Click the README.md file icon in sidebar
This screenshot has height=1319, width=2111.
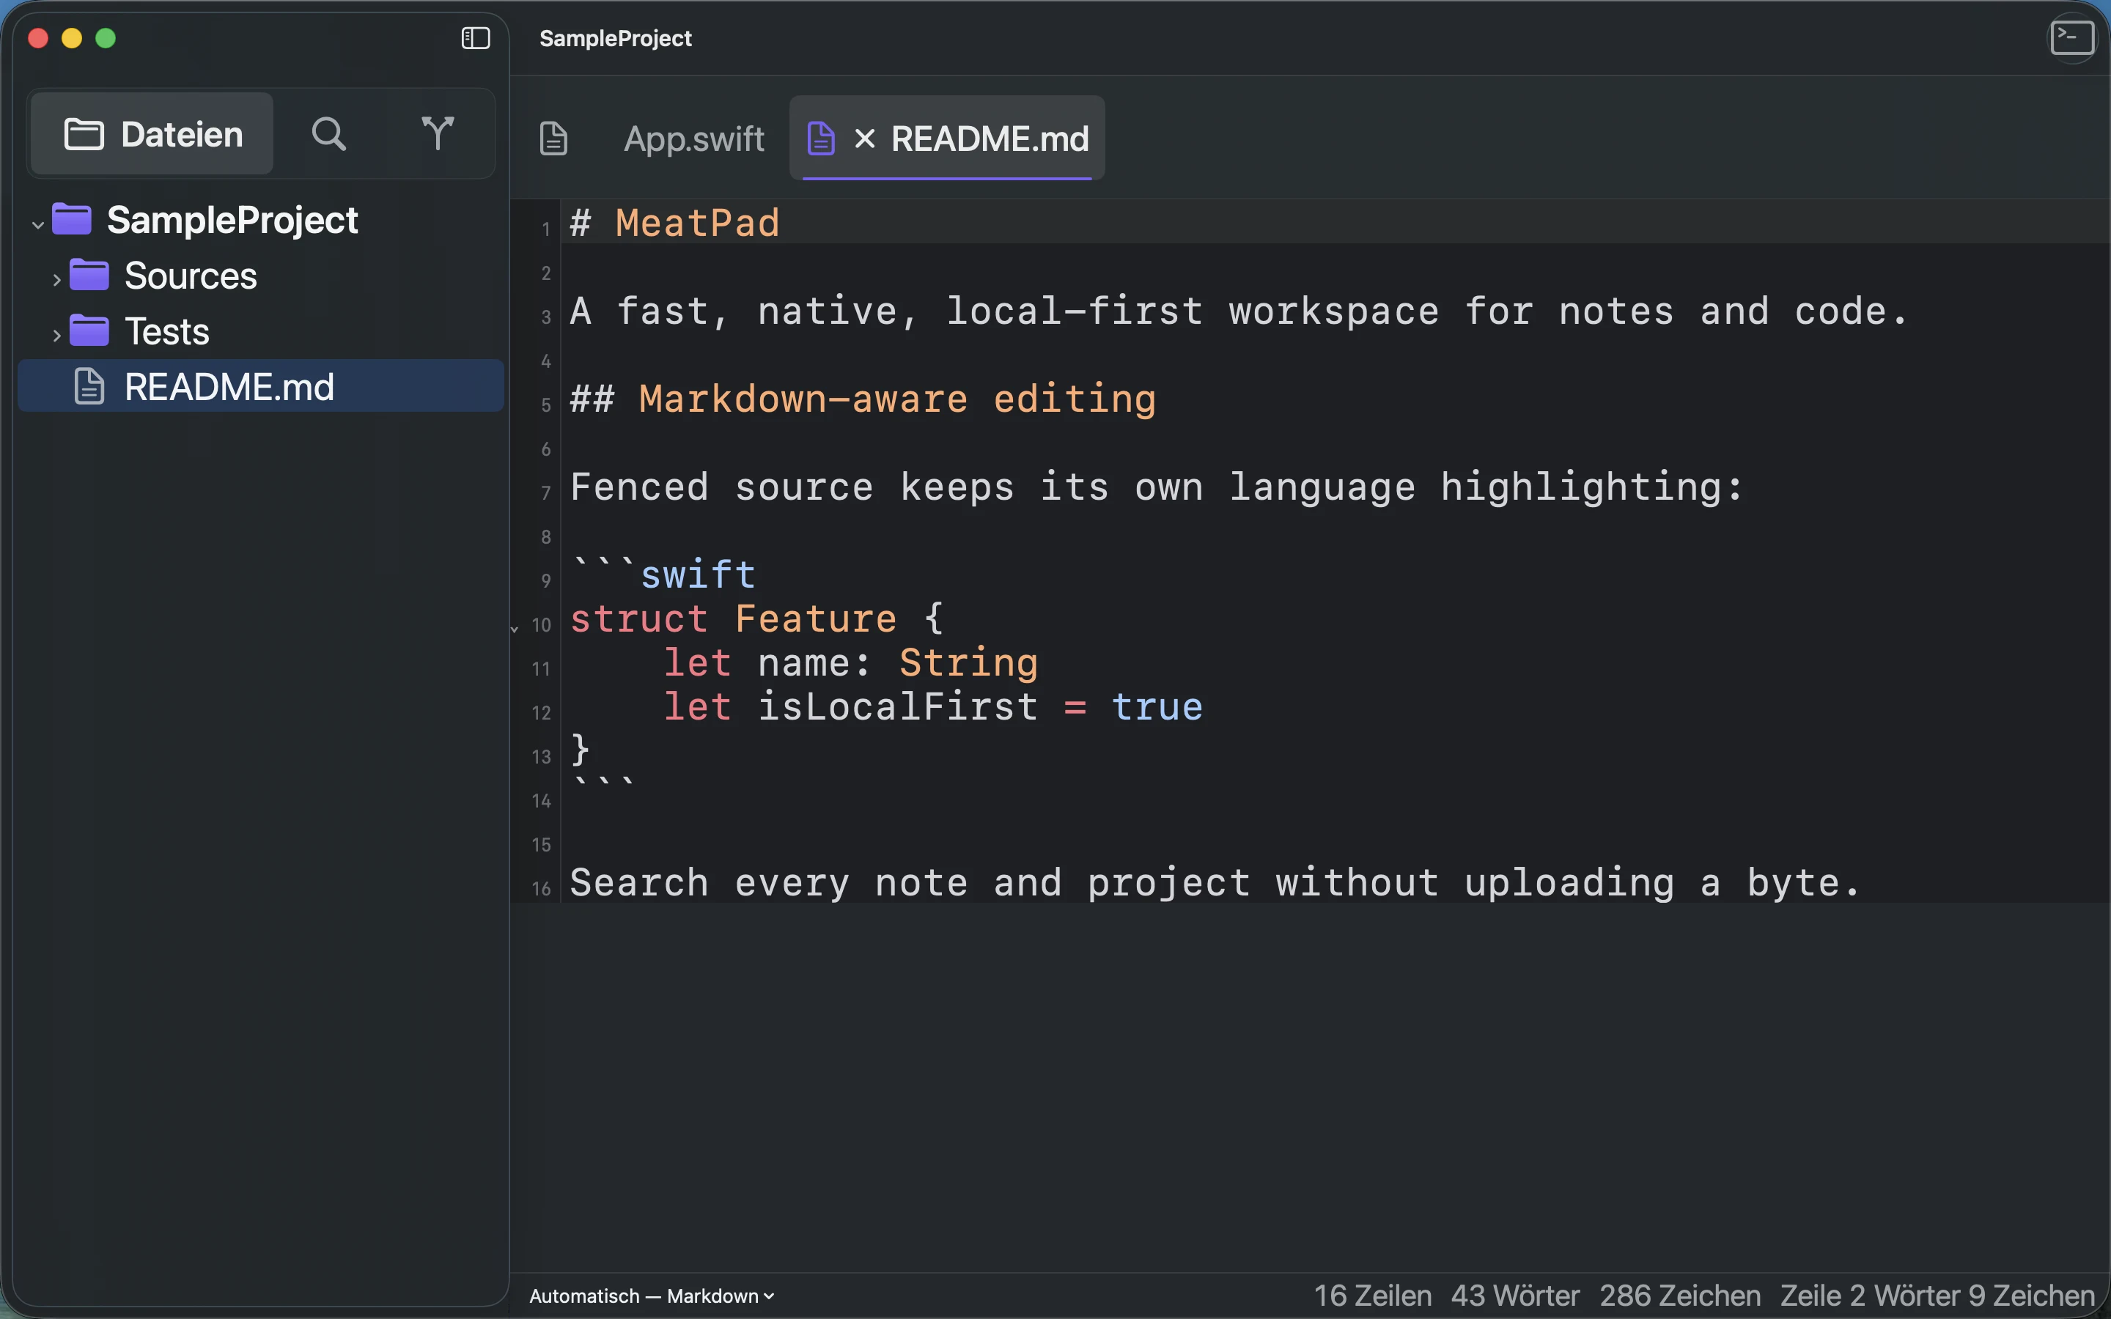89,386
